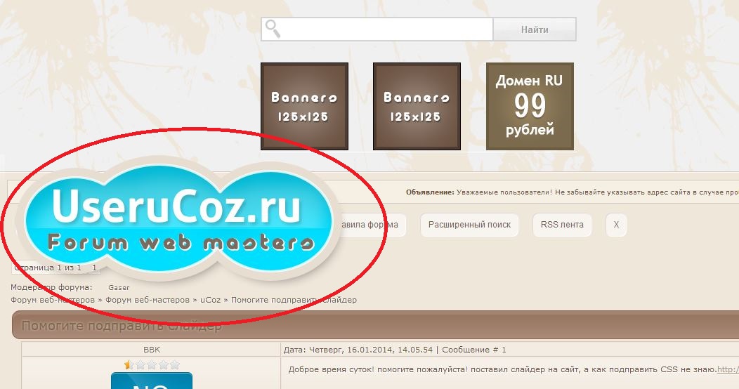Click the search text field

377,29
